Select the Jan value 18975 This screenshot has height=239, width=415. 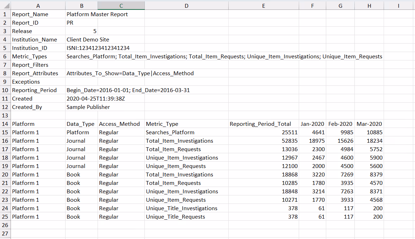(312, 141)
